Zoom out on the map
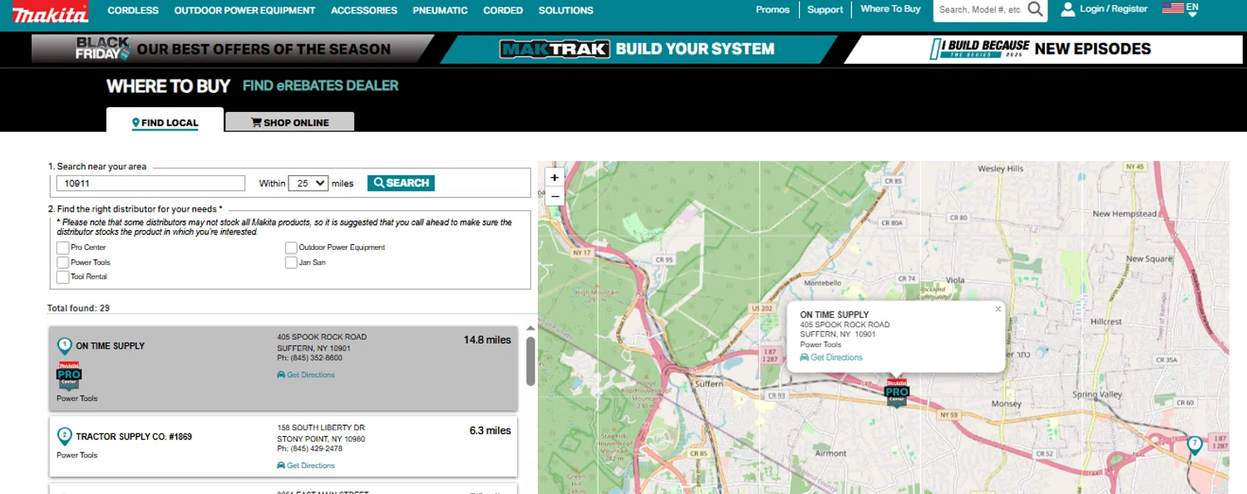The image size is (1247, 494). tap(554, 196)
